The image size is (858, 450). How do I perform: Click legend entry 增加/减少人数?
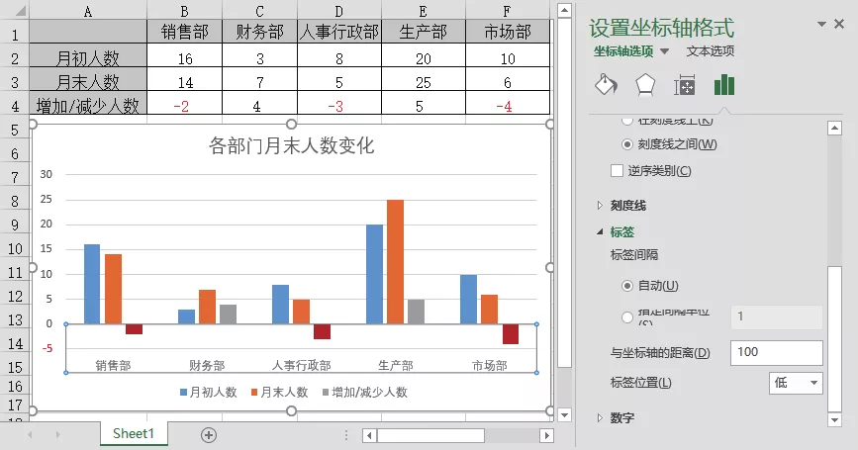point(365,392)
